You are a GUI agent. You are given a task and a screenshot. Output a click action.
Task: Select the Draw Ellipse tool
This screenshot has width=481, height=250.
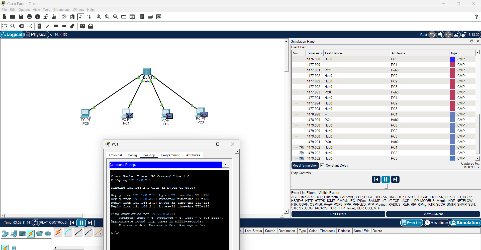(x=64, y=26)
